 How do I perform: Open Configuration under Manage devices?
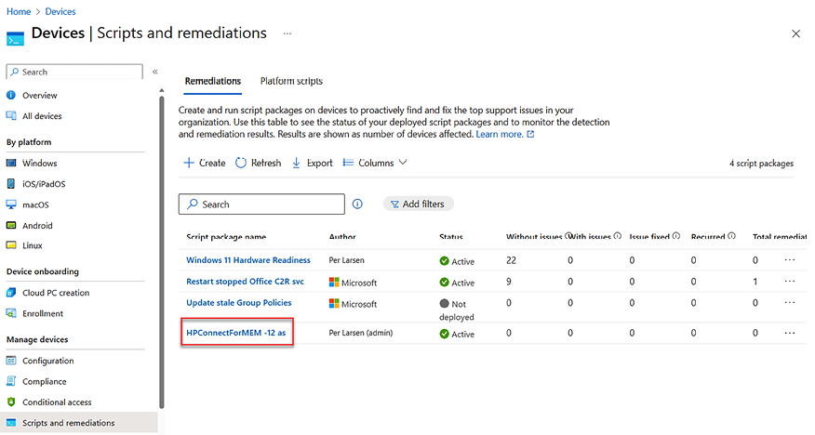click(x=47, y=361)
